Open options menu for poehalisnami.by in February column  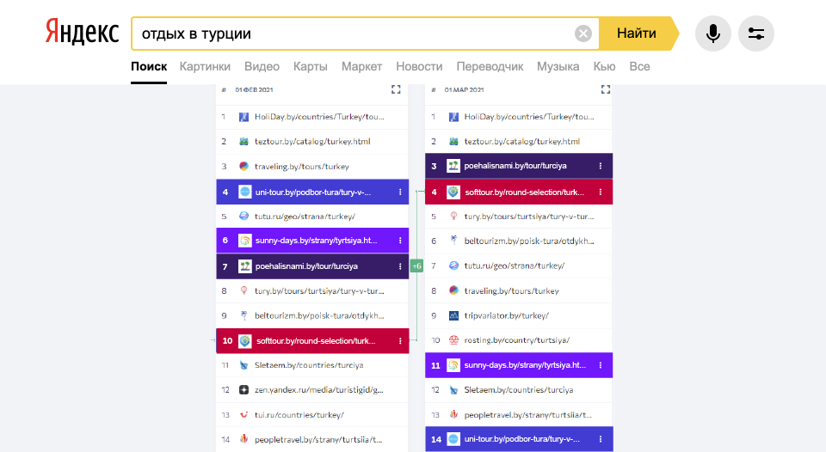400,266
